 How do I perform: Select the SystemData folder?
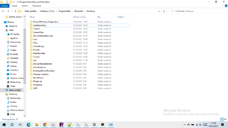pyautogui.click(x=38, y=32)
